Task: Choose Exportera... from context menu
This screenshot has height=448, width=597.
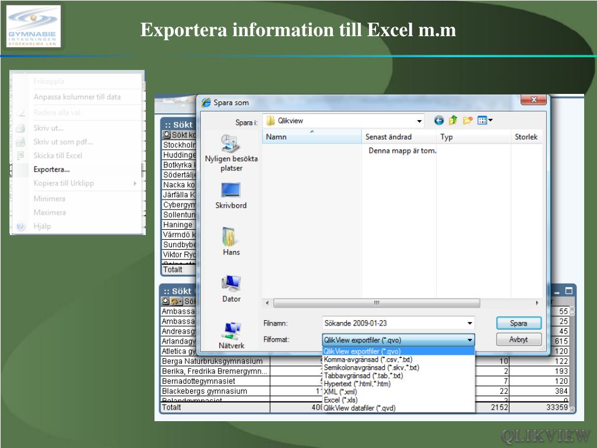Action: (51, 170)
